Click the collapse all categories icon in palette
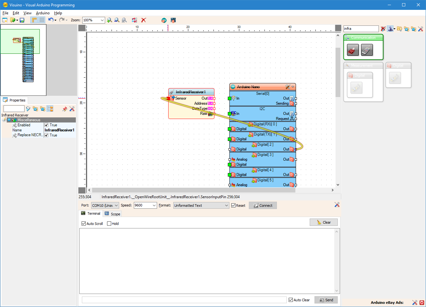The height and width of the screenshot is (307, 426). [x=414, y=29]
